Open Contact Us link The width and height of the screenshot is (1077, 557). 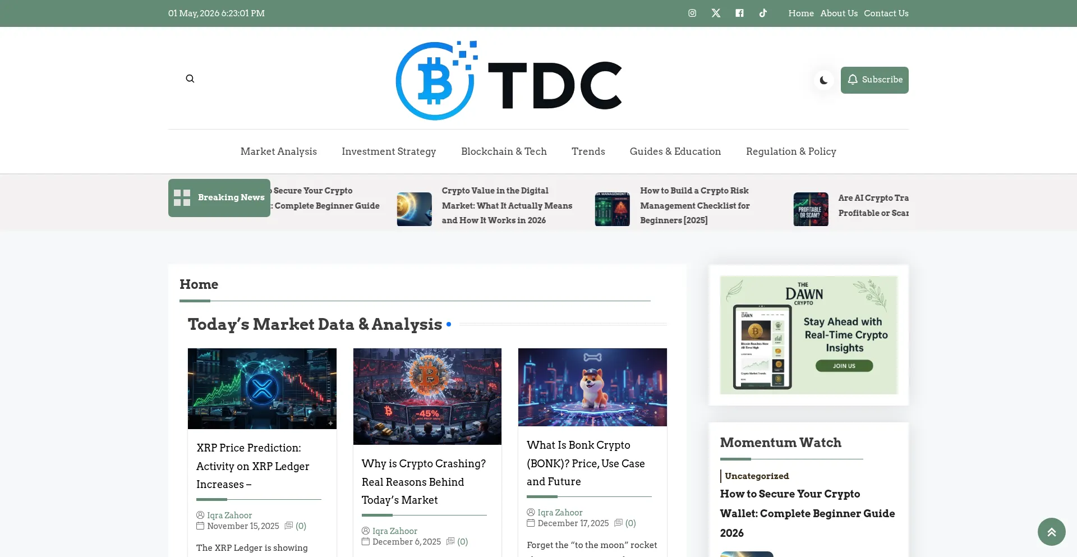click(886, 13)
